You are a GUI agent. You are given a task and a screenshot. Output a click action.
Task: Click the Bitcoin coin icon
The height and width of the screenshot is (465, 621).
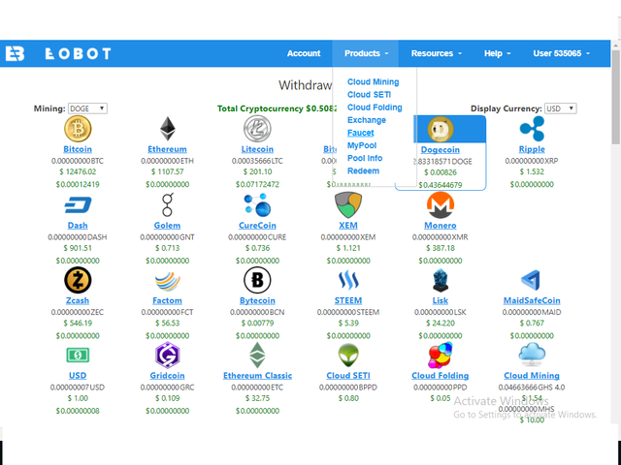(x=78, y=129)
